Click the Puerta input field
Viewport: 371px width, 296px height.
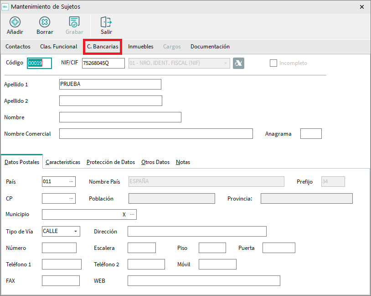[279, 248]
